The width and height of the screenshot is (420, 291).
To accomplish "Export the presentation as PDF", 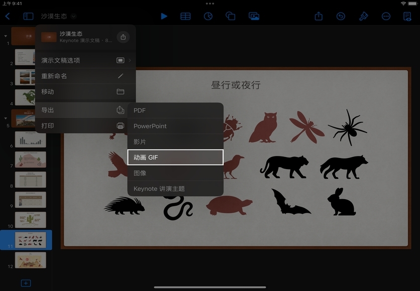I will click(x=175, y=110).
